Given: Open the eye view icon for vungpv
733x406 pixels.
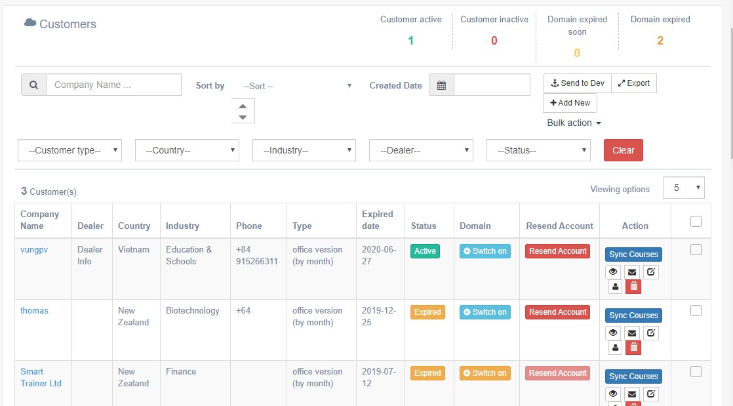Looking at the screenshot, I should tap(613, 272).
